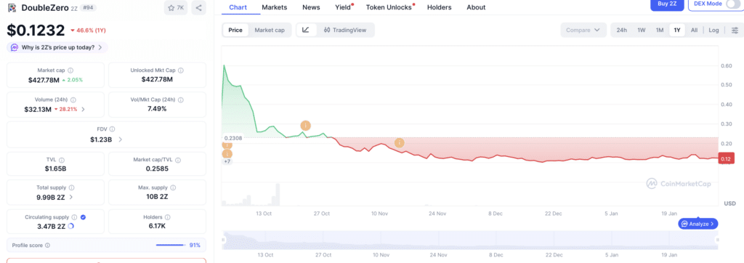
Task: Switch to line chart type icon
Action: coord(306,30)
